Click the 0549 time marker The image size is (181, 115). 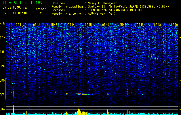coord(157,25)
